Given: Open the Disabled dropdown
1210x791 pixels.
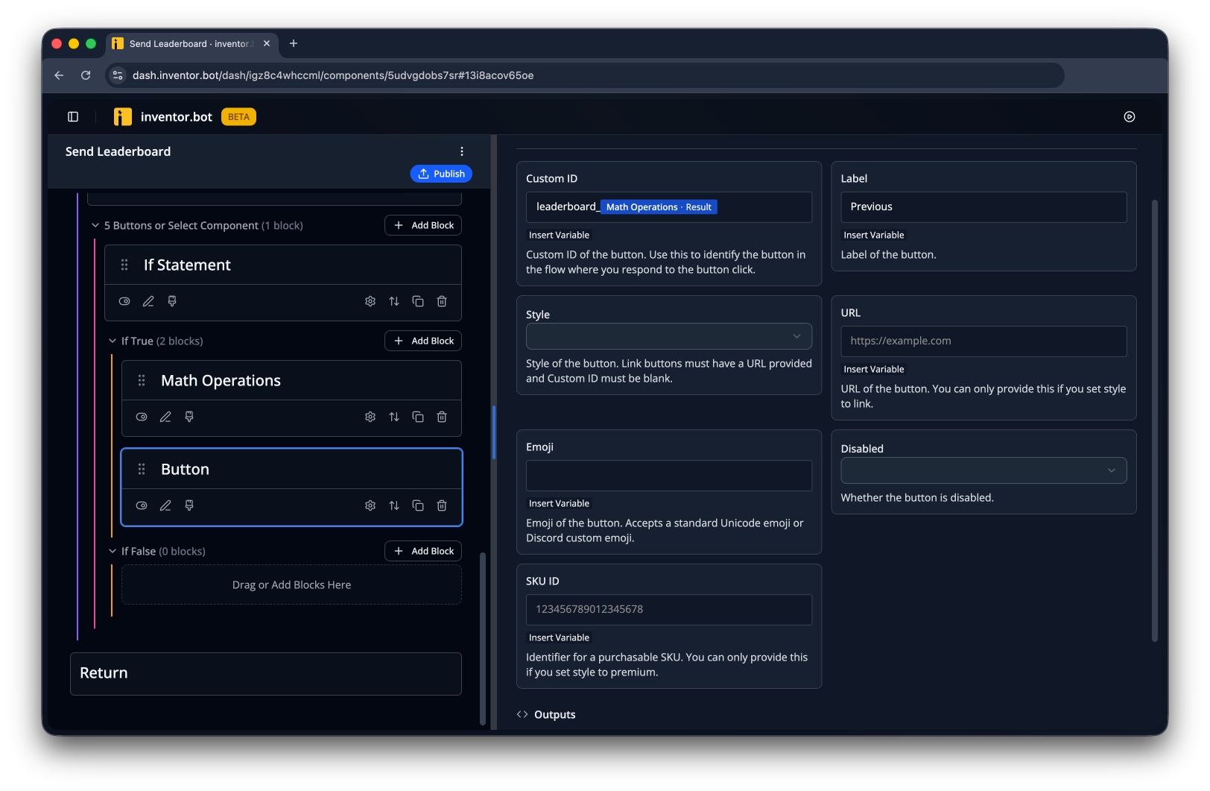Looking at the screenshot, I should coord(983,470).
